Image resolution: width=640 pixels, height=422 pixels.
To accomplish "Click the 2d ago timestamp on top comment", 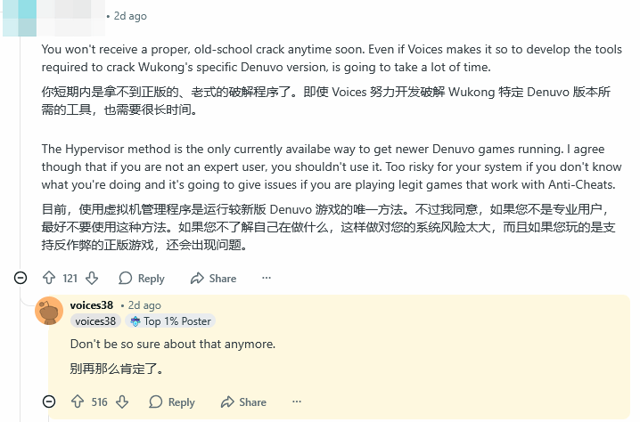I will coord(130,16).
